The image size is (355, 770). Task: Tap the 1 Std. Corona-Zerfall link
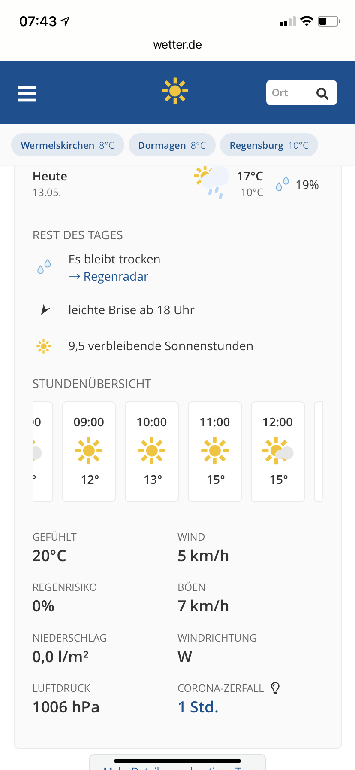point(198,707)
